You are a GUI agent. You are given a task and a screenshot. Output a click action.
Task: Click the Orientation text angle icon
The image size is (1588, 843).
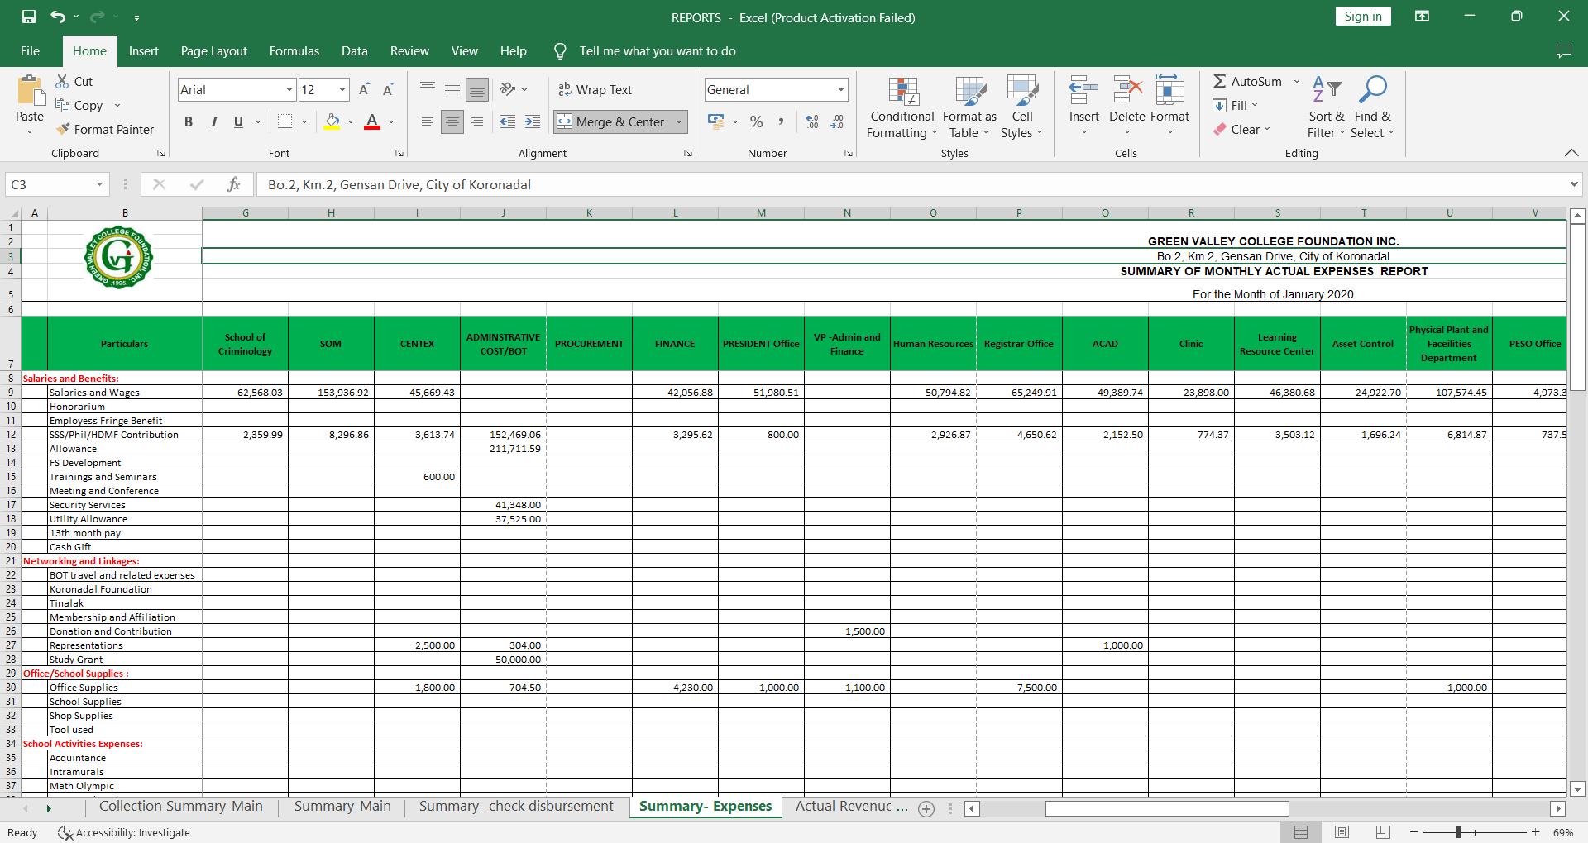click(x=508, y=89)
